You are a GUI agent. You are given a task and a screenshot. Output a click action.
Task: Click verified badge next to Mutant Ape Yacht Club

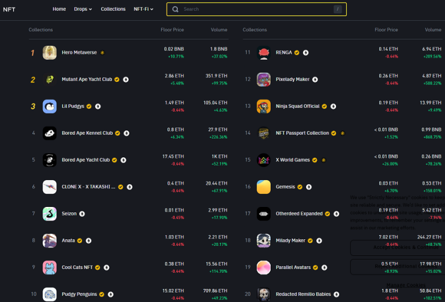point(117,80)
